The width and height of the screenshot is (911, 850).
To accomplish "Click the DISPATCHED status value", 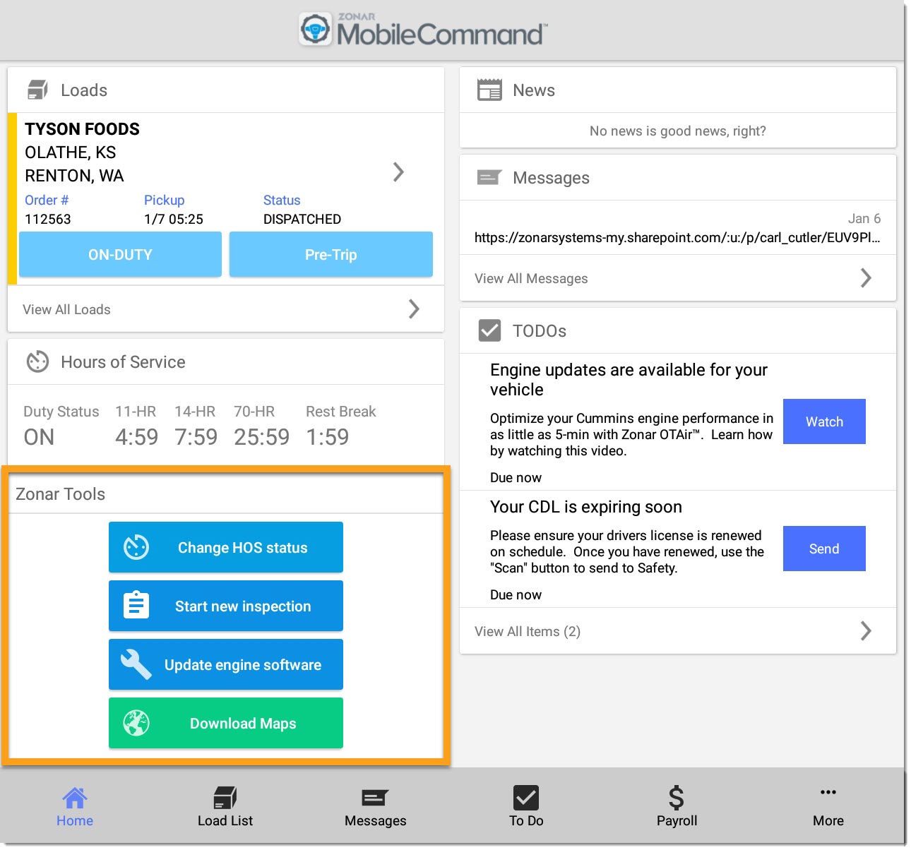I will (x=302, y=219).
